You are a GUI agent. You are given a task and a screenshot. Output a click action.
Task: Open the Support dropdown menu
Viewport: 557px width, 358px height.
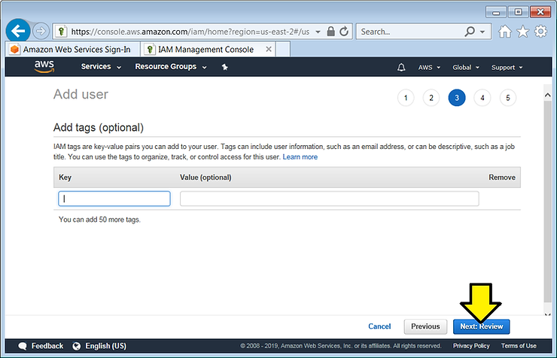507,67
